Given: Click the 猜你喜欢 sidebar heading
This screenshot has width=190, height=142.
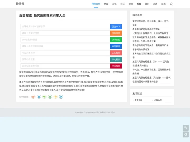Looking at the screenshot, I should (137, 15).
